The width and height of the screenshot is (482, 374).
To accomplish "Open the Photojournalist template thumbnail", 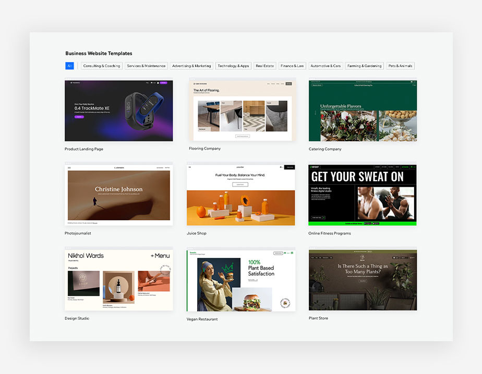I will click(x=118, y=194).
